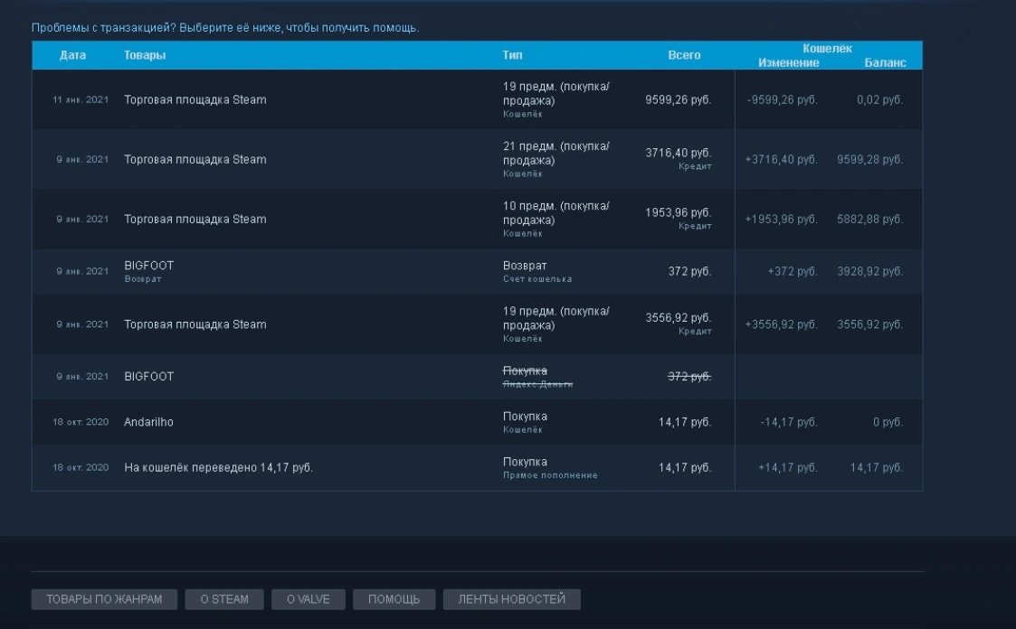Click the +372 руб. wallet change
The image size is (1016, 629).
[x=793, y=271]
